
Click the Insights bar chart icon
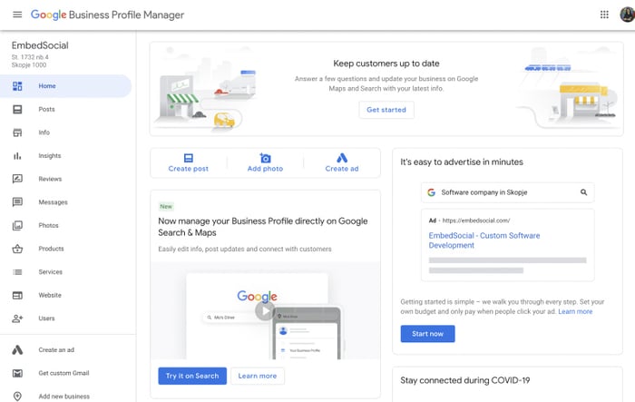pyautogui.click(x=17, y=156)
